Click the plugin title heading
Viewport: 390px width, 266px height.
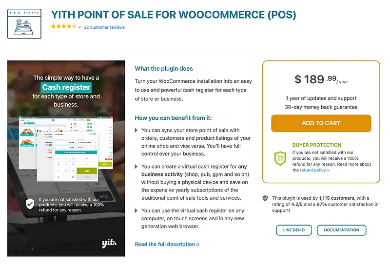pyautogui.click(x=174, y=15)
